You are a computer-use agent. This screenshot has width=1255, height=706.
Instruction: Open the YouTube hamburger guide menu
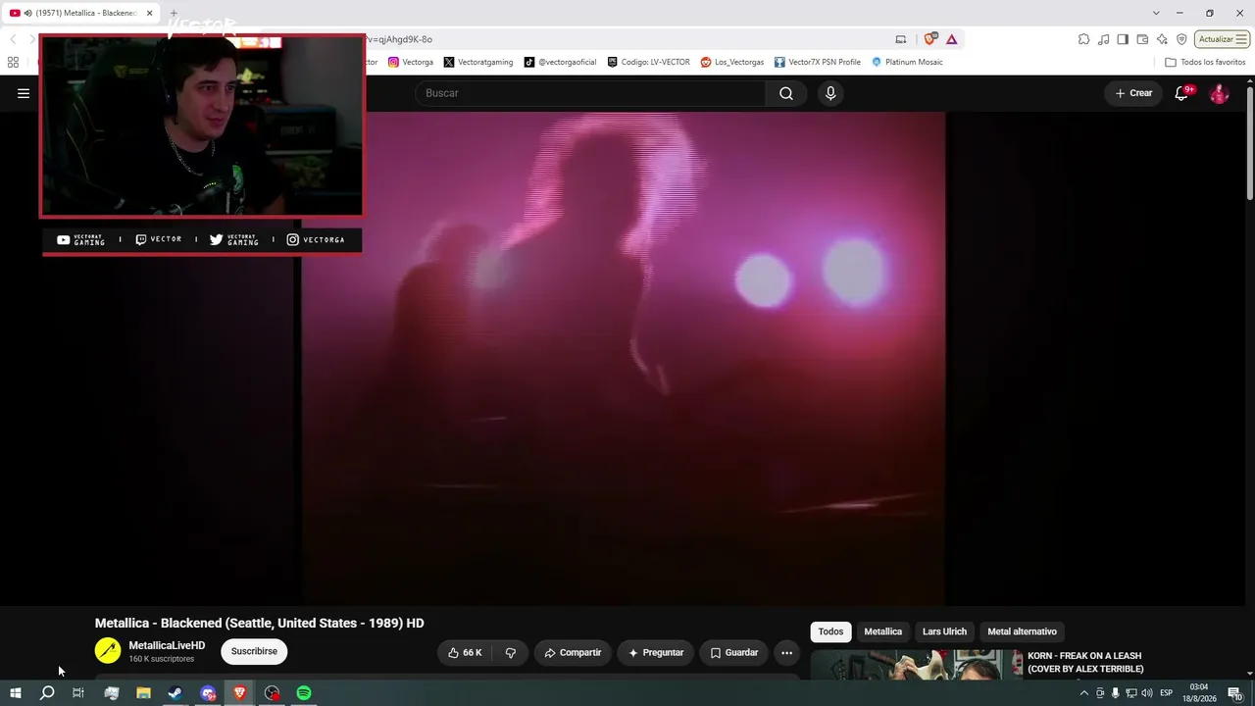(x=24, y=93)
